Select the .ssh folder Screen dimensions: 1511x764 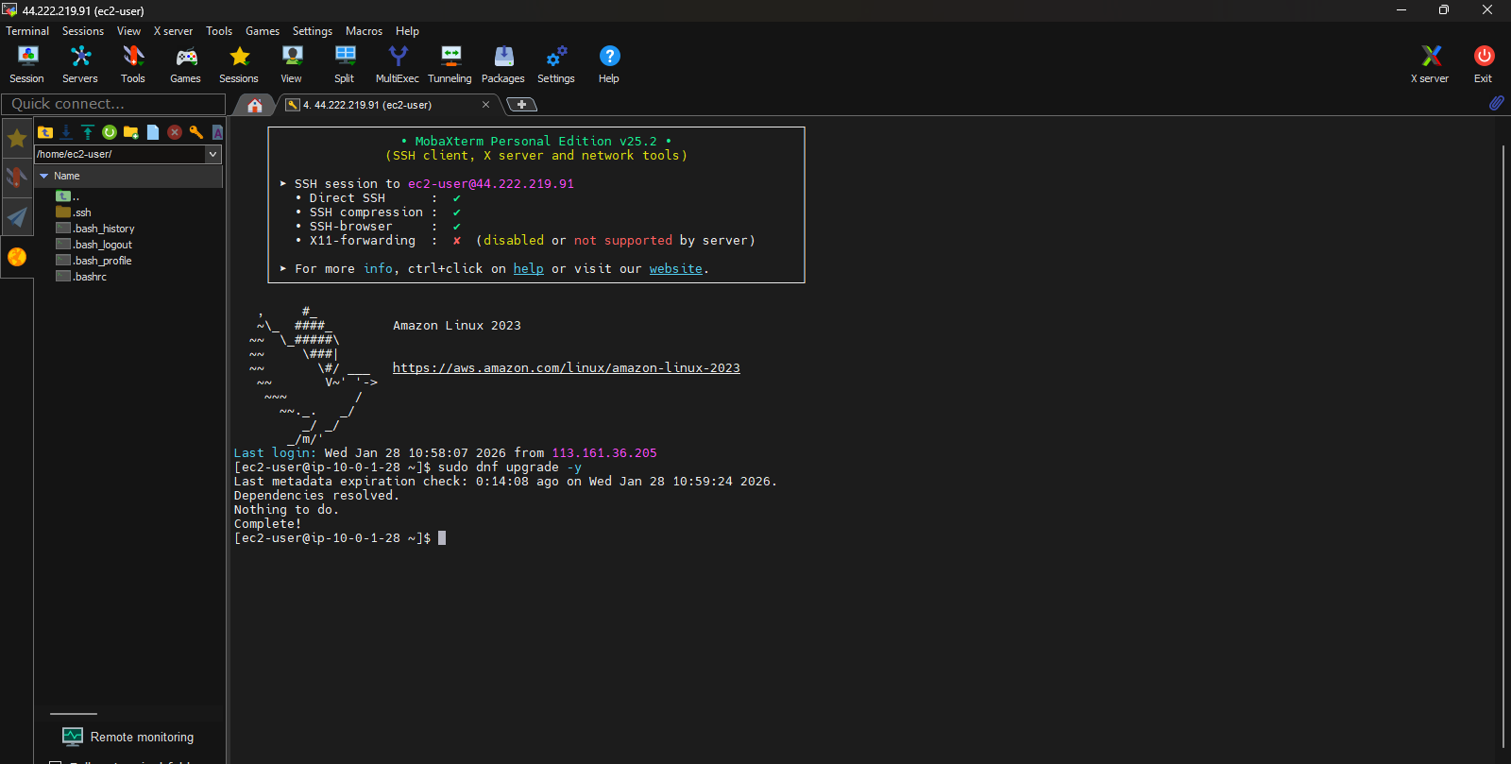(74, 212)
